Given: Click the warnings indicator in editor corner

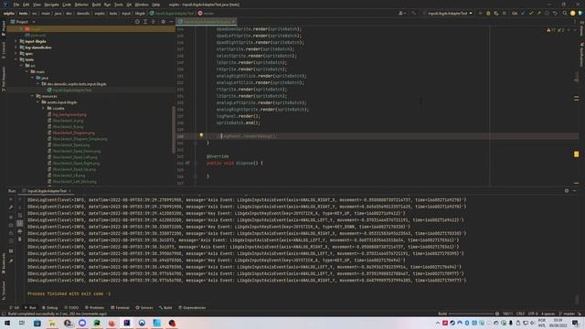Looking at the screenshot, I should pos(556,30).
